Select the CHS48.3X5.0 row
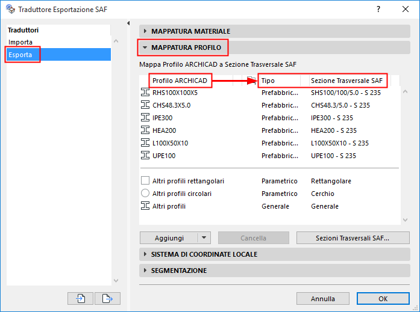Viewport: 420px width, 312px height. (270, 105)
